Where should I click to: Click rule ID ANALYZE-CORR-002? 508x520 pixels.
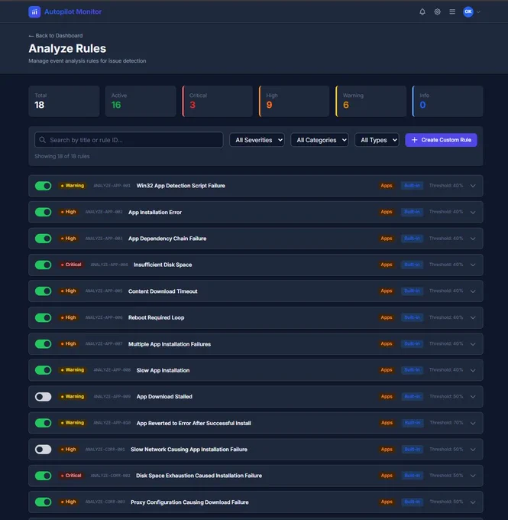pyautogui.click(x=110, y=476)
